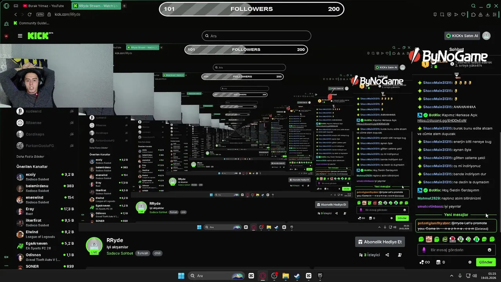Screen dimensions: 501x282
Task: Open Steam from the taskbar
Action: [297, 276]
